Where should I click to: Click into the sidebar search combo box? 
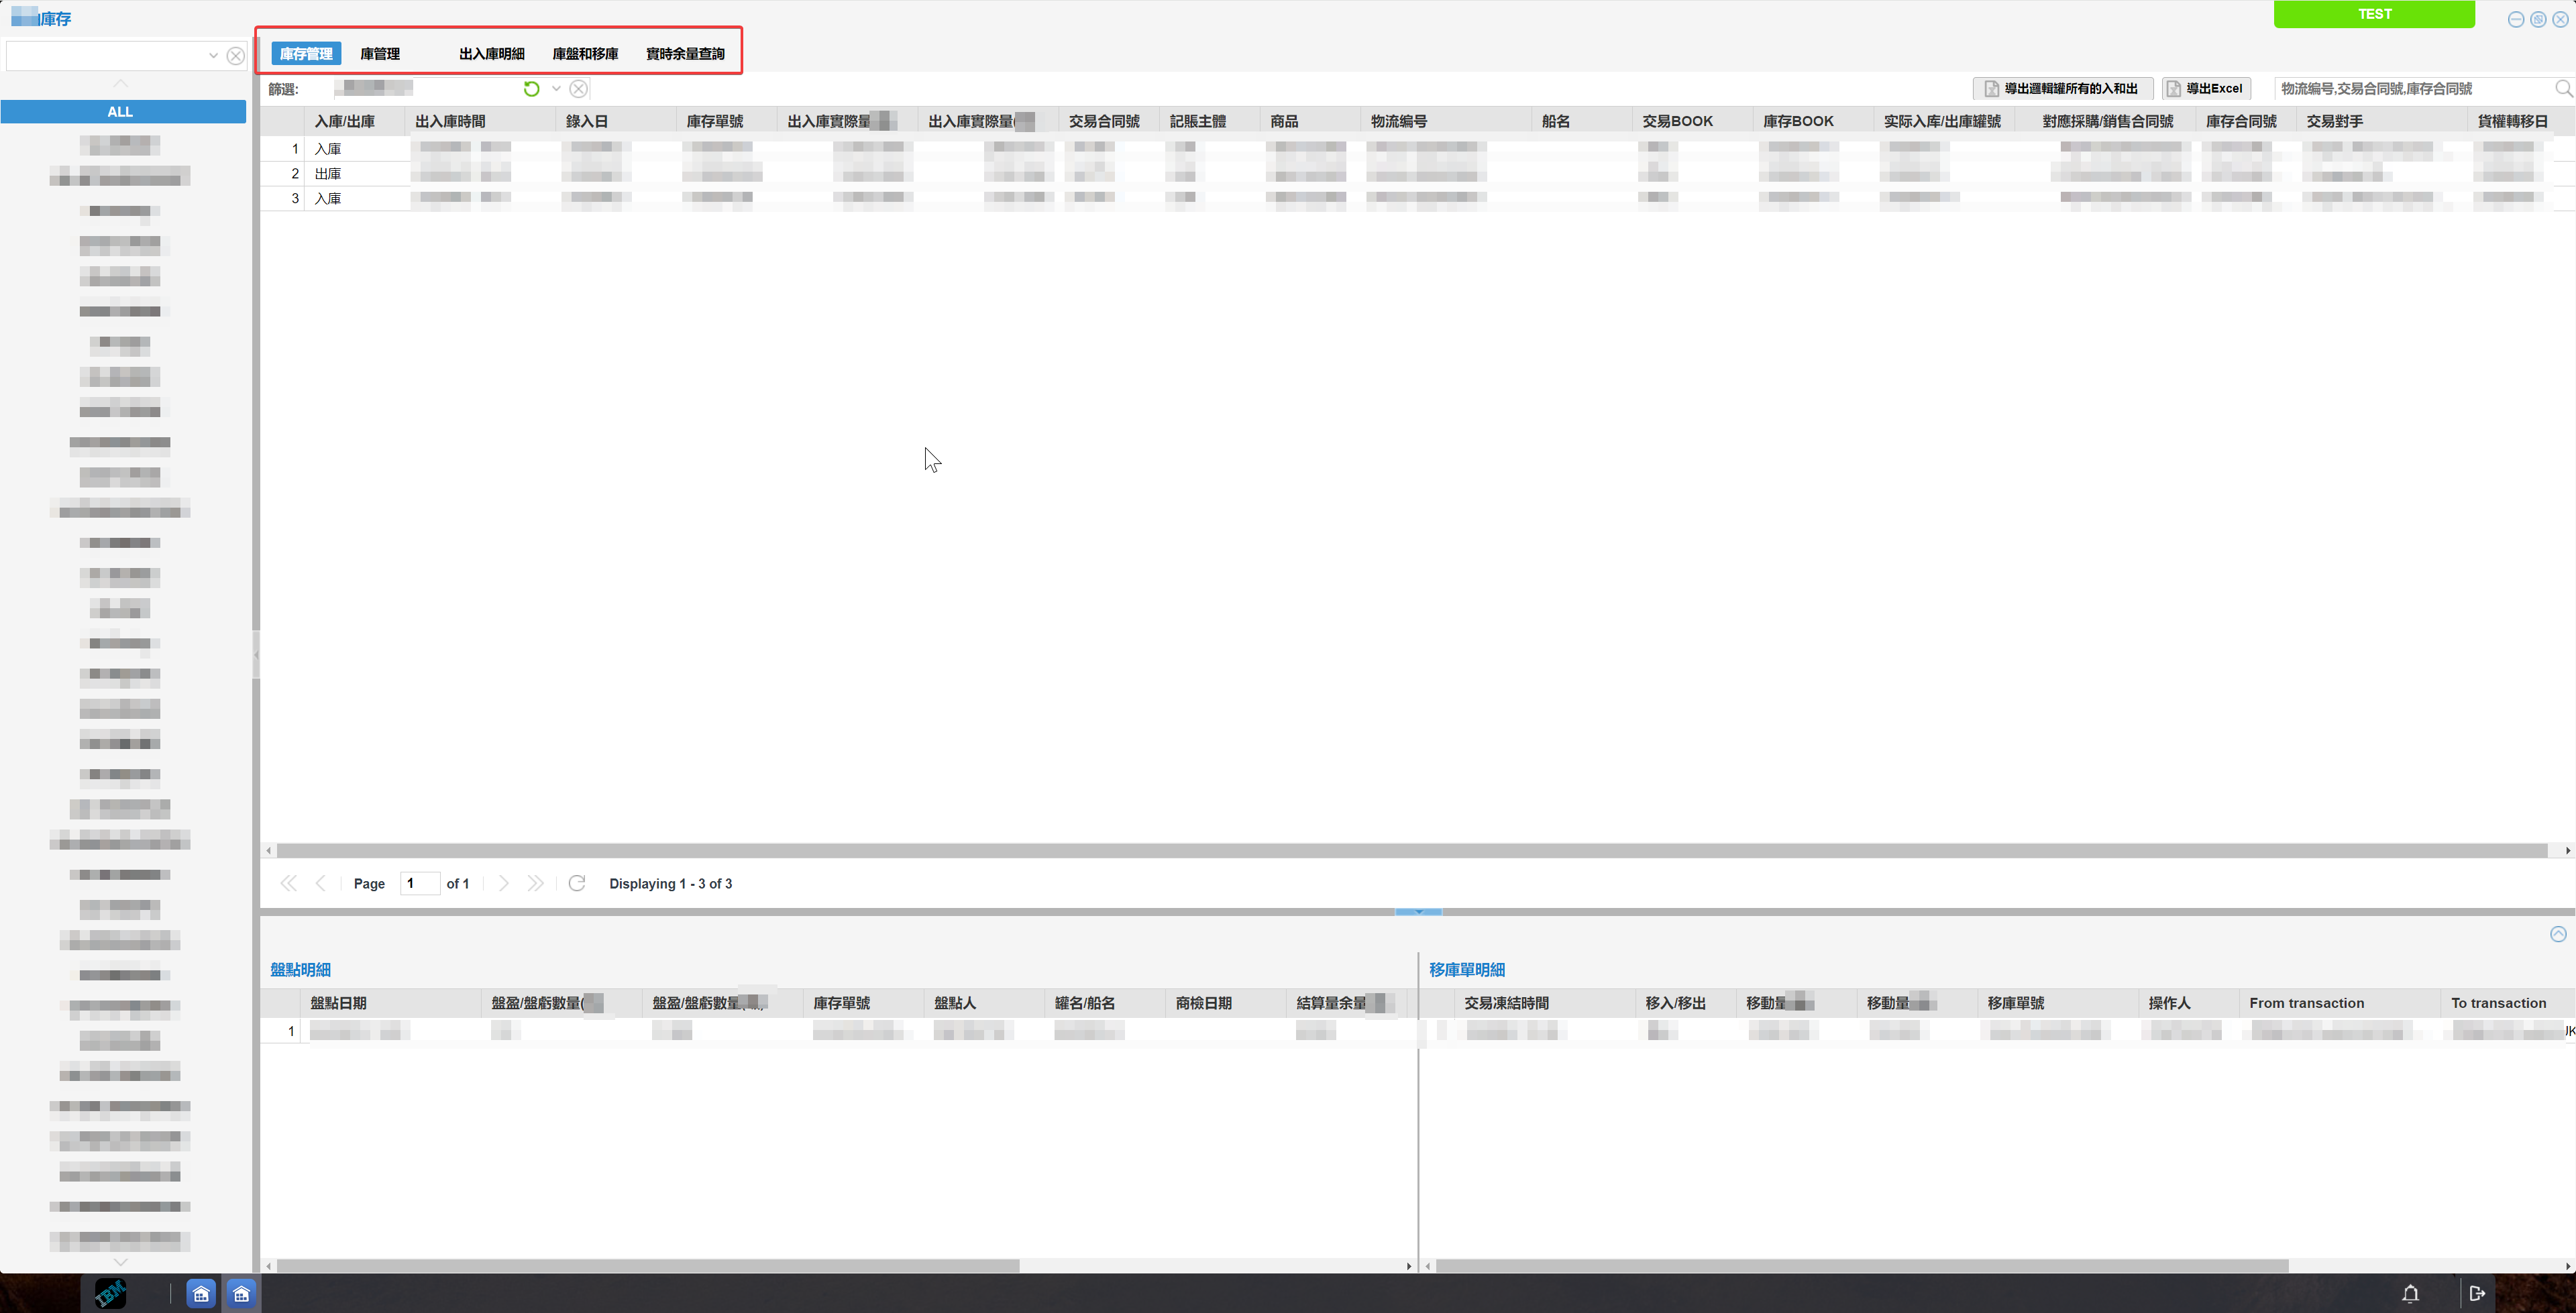(x=105, y=56)
